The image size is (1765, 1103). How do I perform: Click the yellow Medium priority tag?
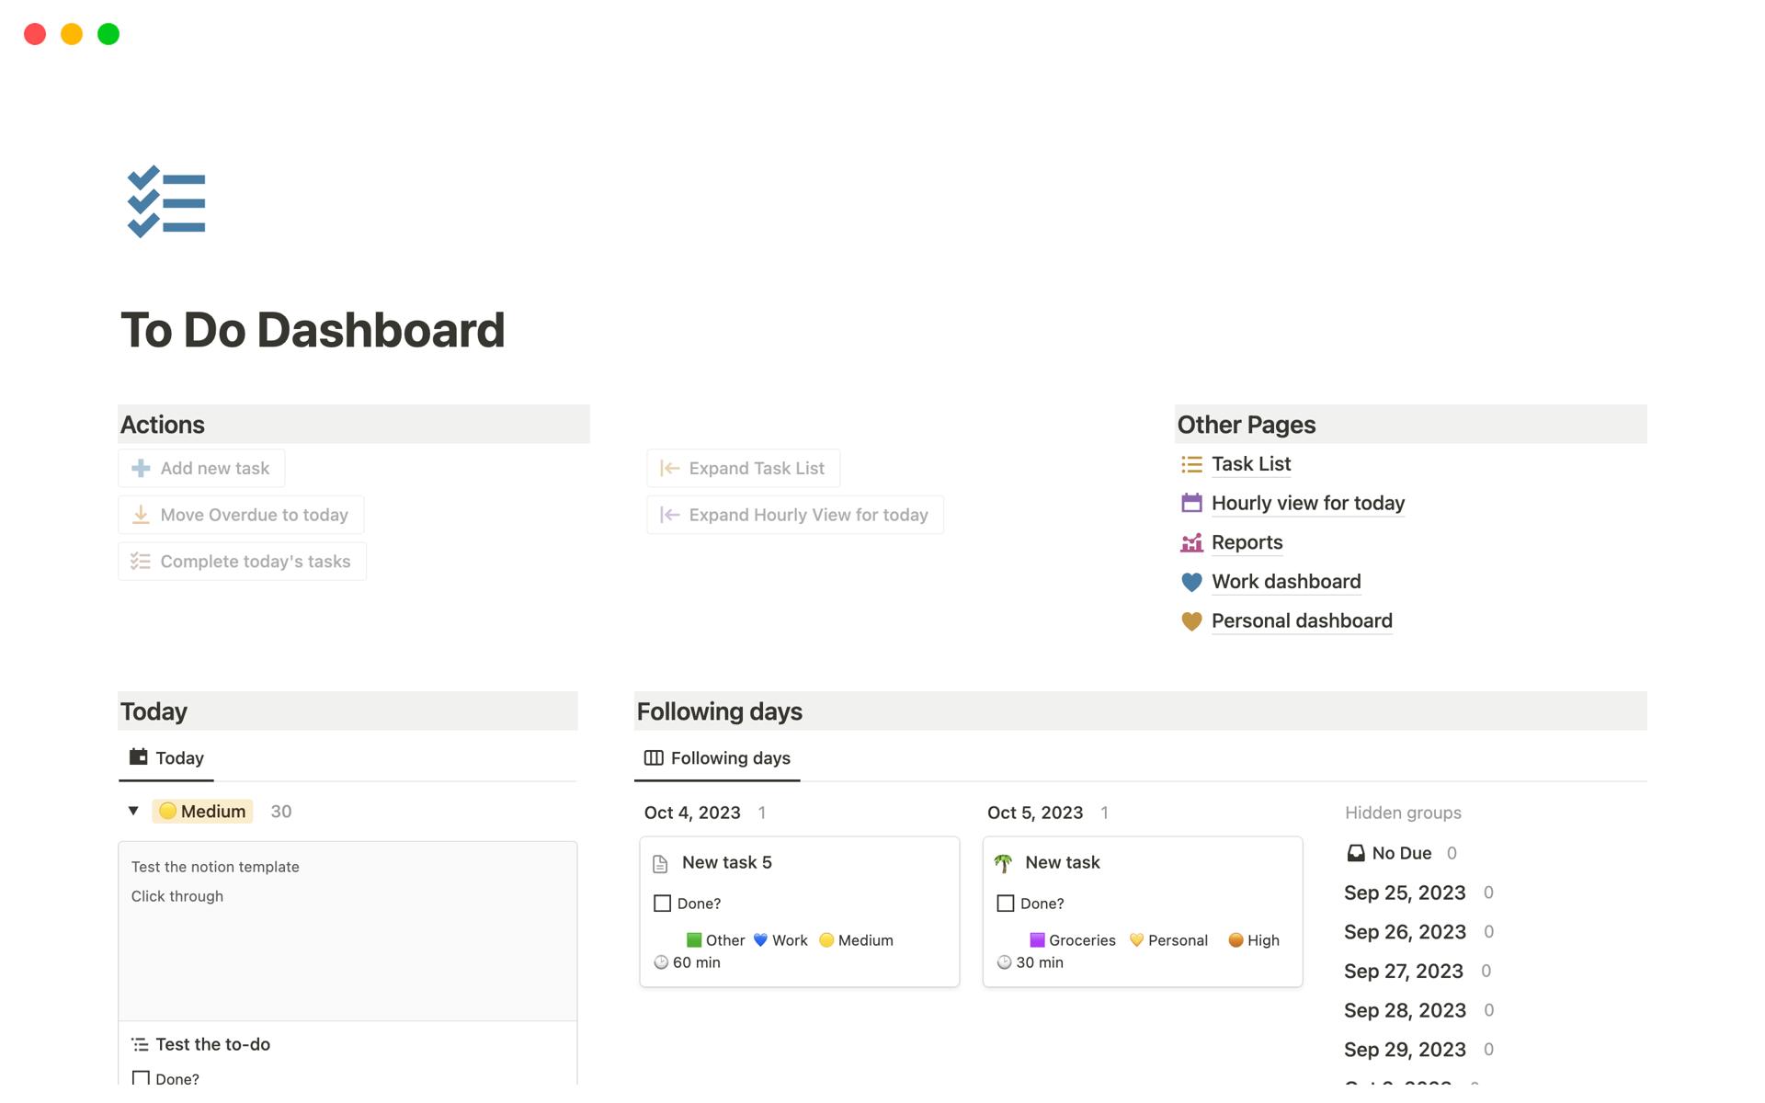(202, 811)
